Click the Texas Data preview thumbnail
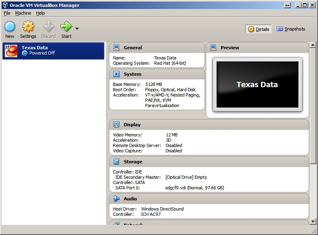 tap(258, 84)
